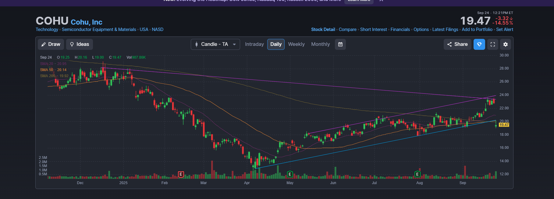Click the SMA 50 indicator label
The height and width of the screenshot is (199, 554).
tap(47, 70)
